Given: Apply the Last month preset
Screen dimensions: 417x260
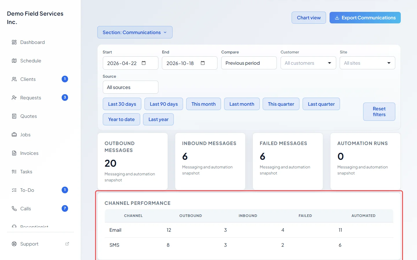Looking at the screenshot, I should (242, 104).
